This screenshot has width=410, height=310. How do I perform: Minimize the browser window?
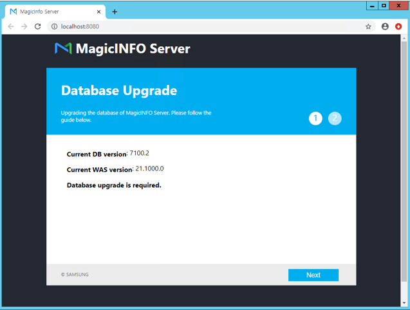373,5
